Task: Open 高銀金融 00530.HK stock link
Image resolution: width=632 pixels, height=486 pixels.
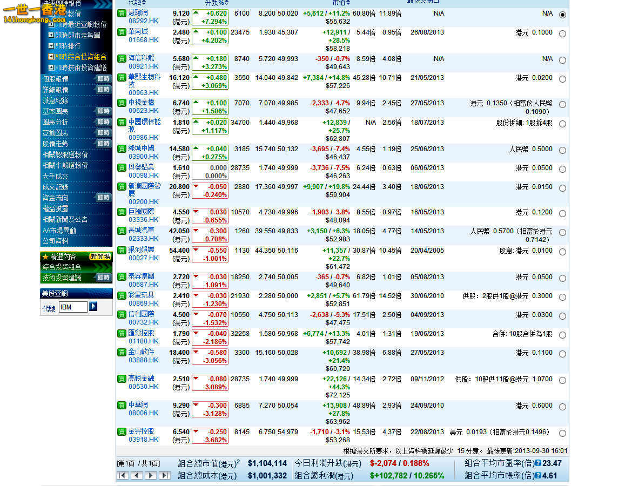Action: (x=144, y=382)
